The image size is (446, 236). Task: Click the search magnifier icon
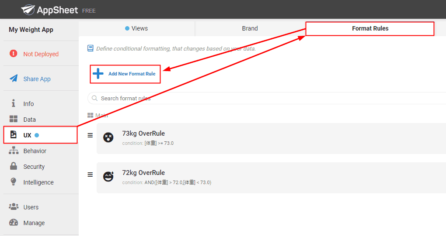pos(95,98)
